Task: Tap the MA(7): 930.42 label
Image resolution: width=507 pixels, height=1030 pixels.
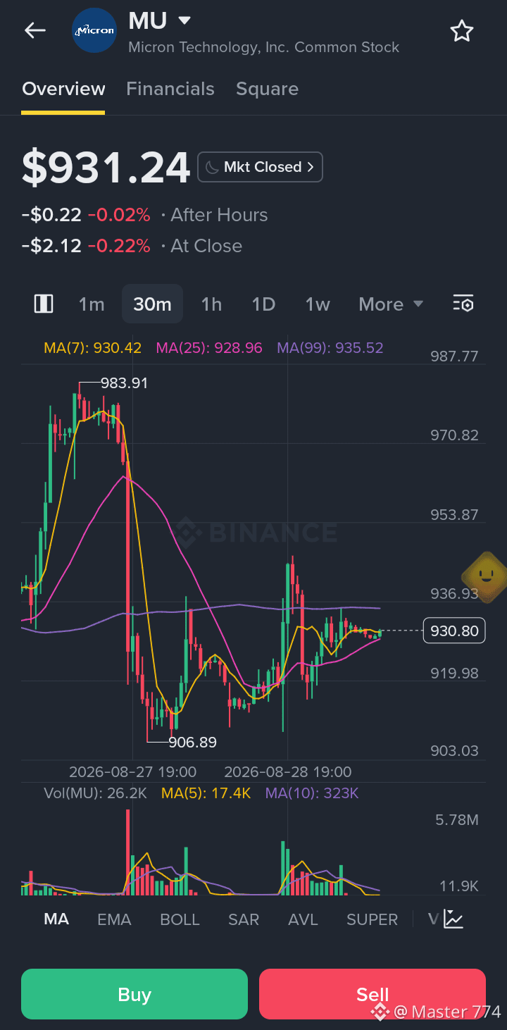Action: coord(92,348)
